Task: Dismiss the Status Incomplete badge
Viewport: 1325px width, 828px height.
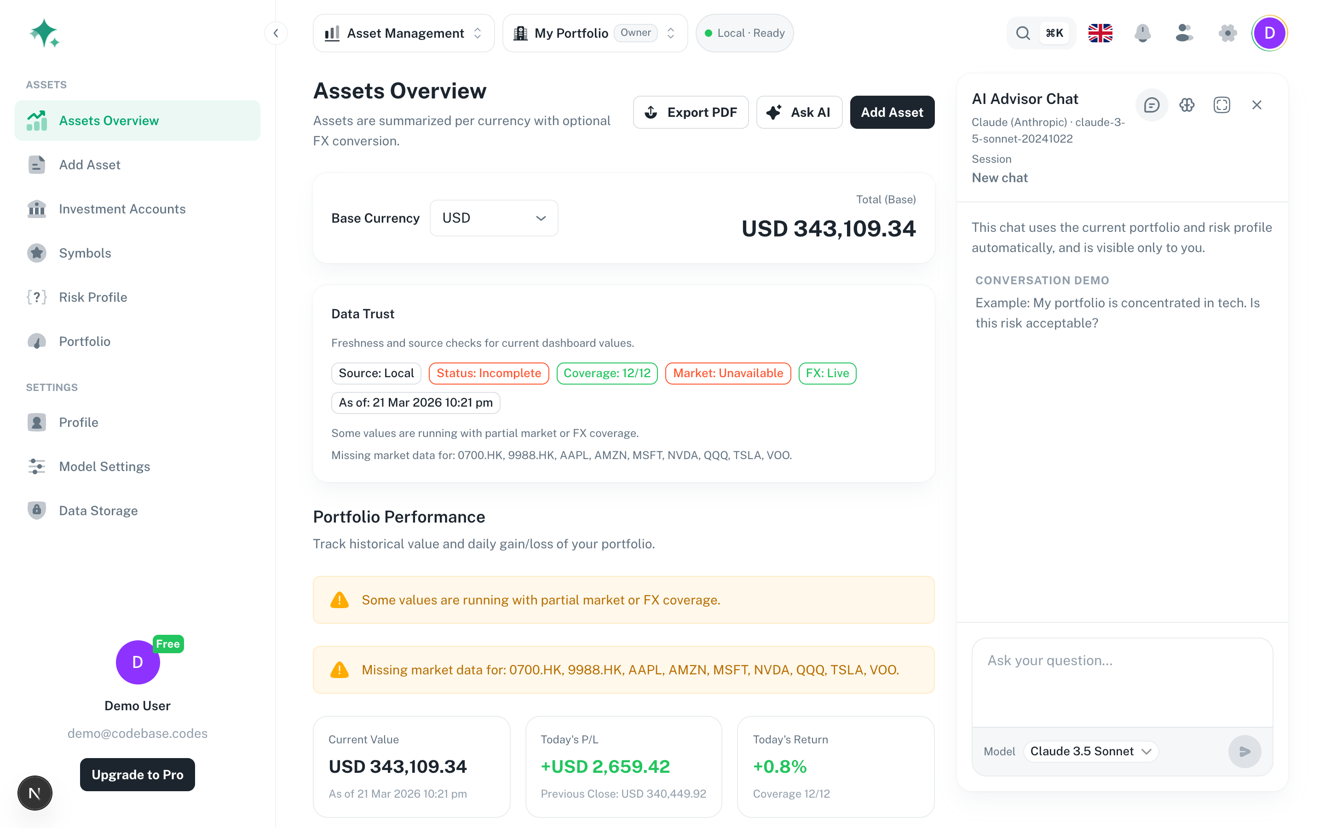Action: tap(489, 373)
